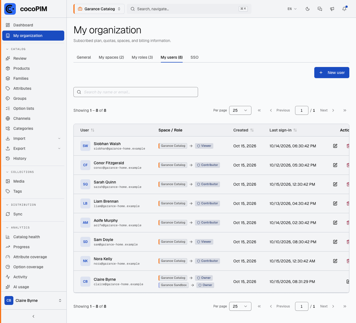Open the chat messages icon
The width and height of the screenshot is (356, 323).
click(320, 9)
